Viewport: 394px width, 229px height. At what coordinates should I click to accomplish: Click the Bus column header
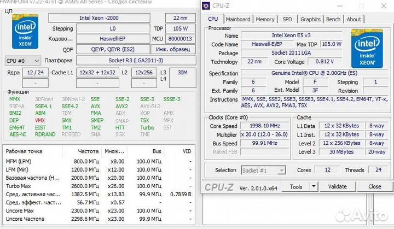pos(146,151)
